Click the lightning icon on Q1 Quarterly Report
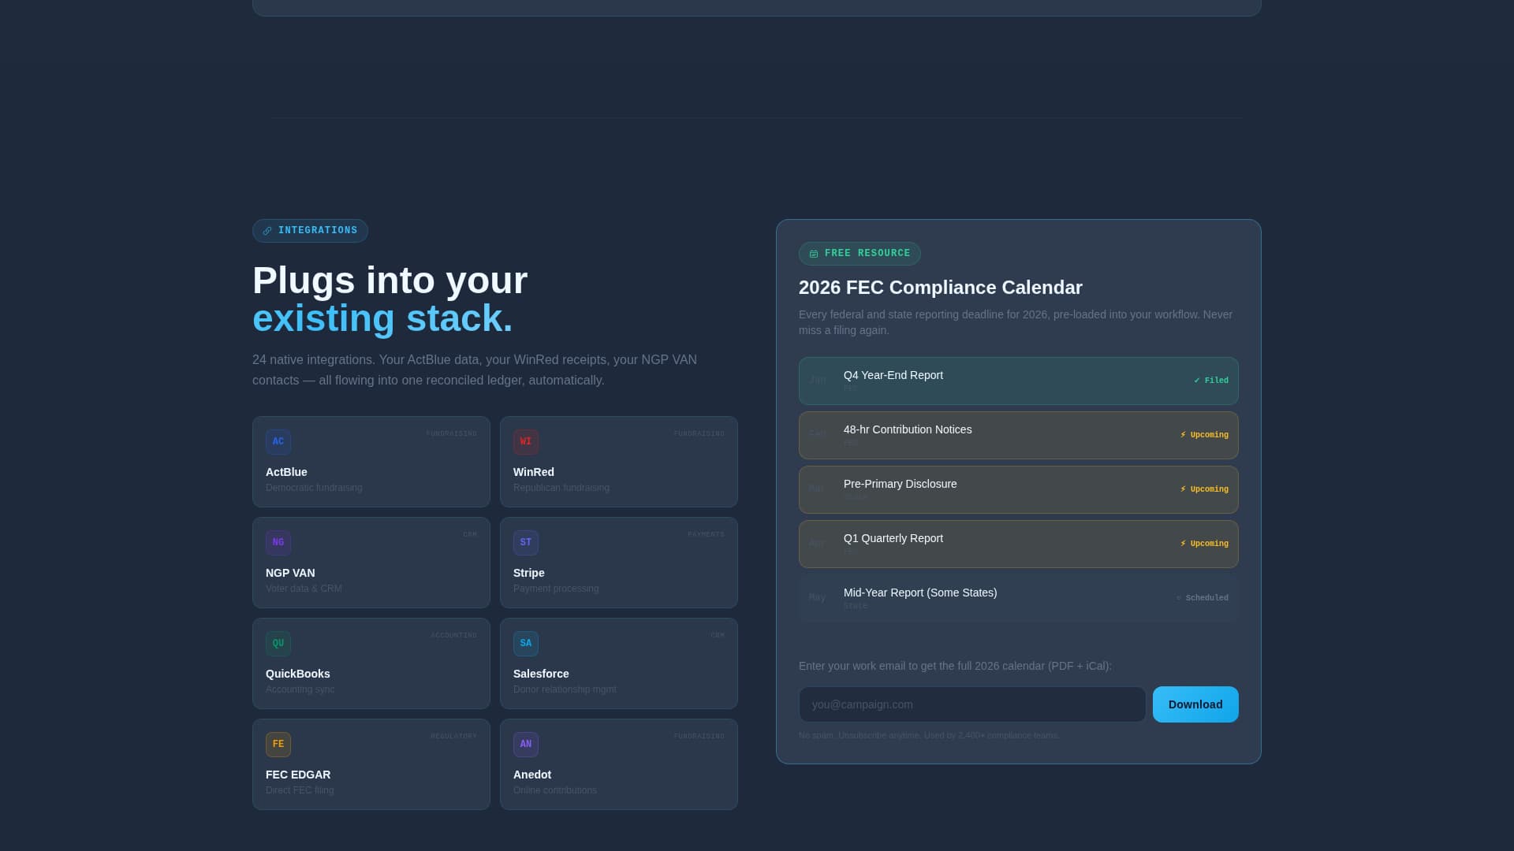 pyautogui.click(x=1183, y=544)
